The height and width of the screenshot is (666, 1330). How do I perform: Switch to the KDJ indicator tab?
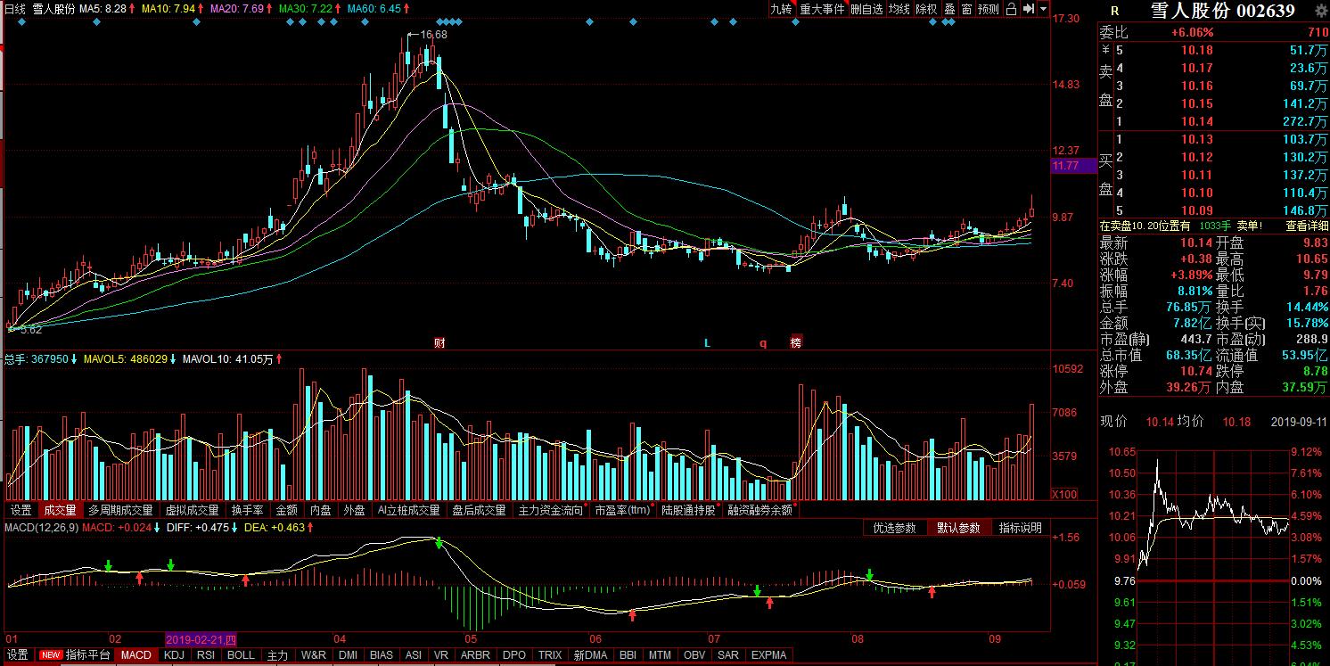click(x=174, y=654)
